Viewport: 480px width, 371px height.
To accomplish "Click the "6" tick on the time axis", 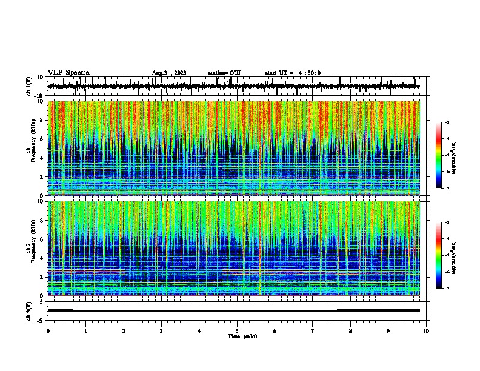I will coord(275,331).
